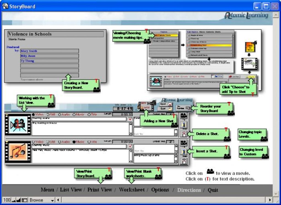The image size is (281, 205).
Task: Click vertical scrollbar down arrow
Action: pyautogui.click(x=275, y=194)
